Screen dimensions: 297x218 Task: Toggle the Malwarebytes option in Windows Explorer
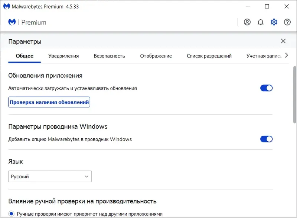pos(267,139)
